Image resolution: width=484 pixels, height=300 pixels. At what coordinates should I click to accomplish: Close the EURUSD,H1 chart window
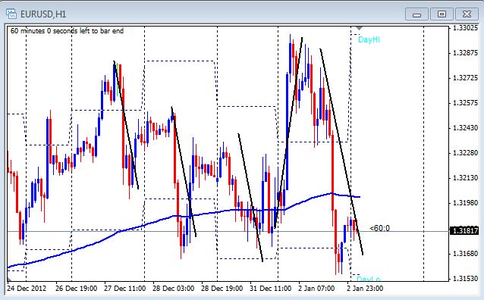click(467, 14)
